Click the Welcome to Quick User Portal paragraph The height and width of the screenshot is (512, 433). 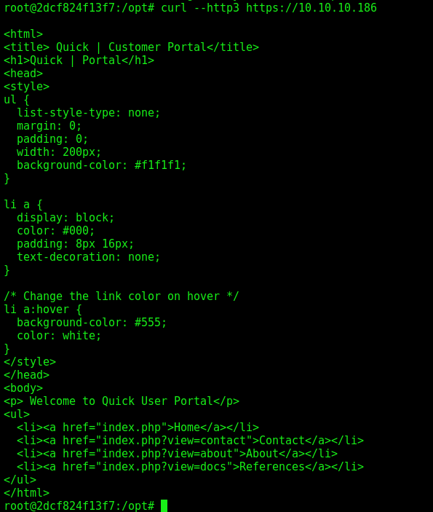pos(122,401)
